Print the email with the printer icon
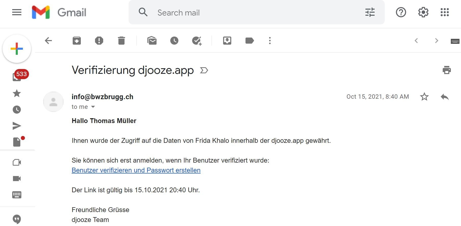 tap(447, 70)
